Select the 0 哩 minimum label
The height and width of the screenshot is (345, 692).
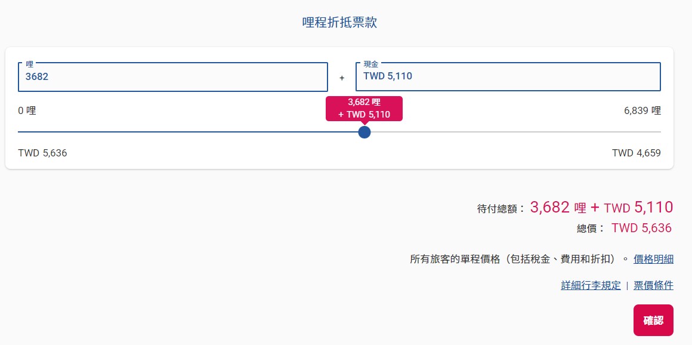coord(27,110)
